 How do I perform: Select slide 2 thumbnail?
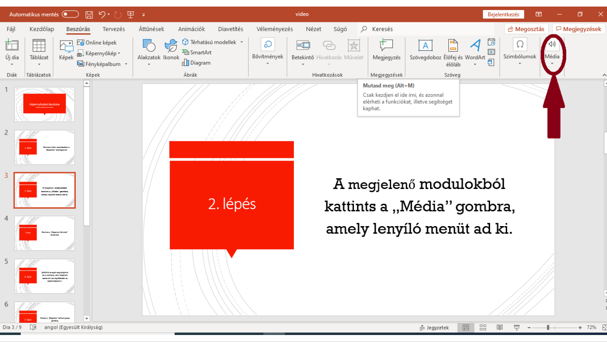pos(45,147)
